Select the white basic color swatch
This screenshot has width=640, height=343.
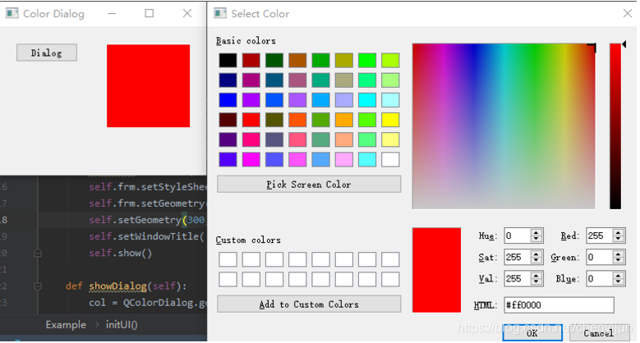390,159
